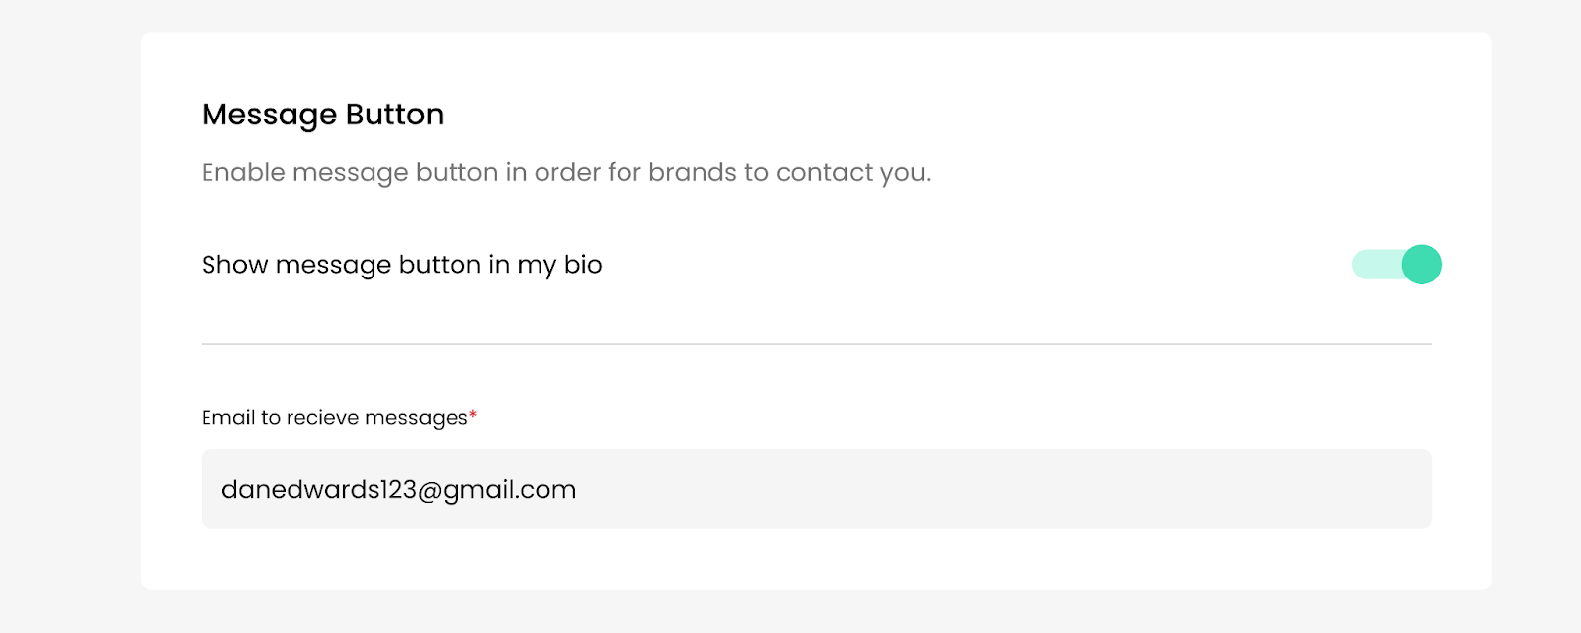Select the 'Enable message button' description text

click(565, 173)
